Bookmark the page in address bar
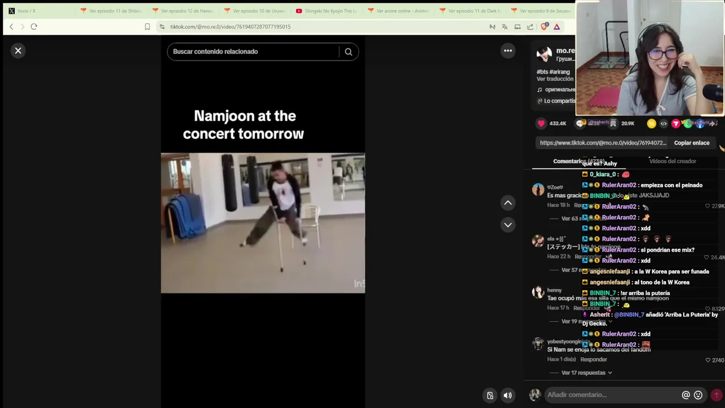This screenshot has width=725, height=408. point(147,27)
